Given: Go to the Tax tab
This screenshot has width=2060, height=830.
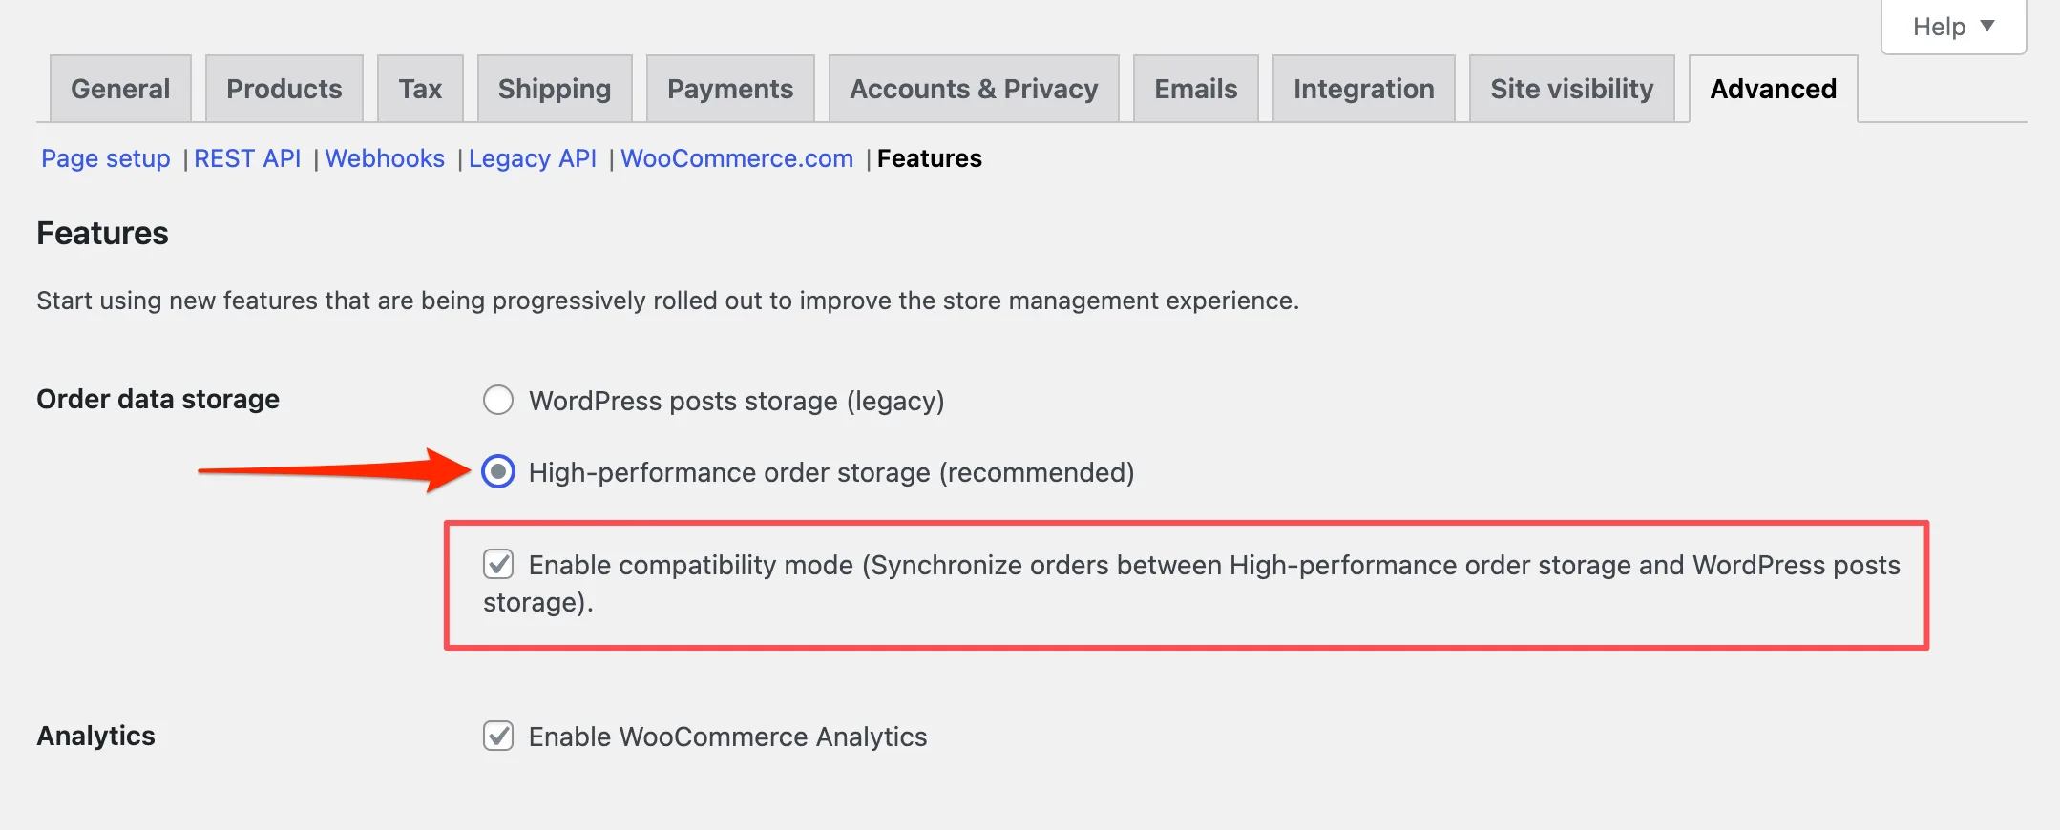Looking at the screenshot, I should 420,89.
